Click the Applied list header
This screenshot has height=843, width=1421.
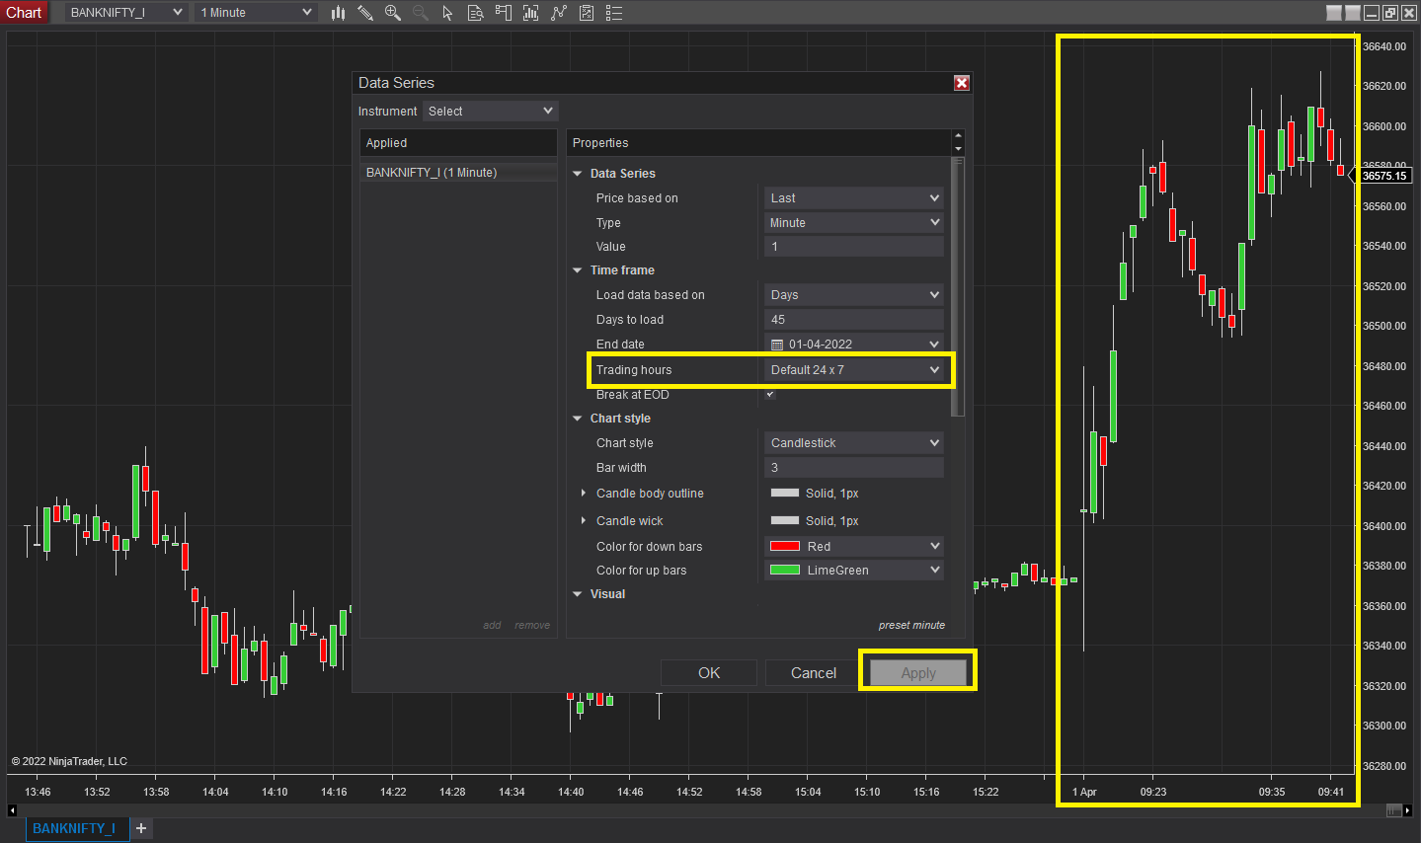[x=458, y=143]
